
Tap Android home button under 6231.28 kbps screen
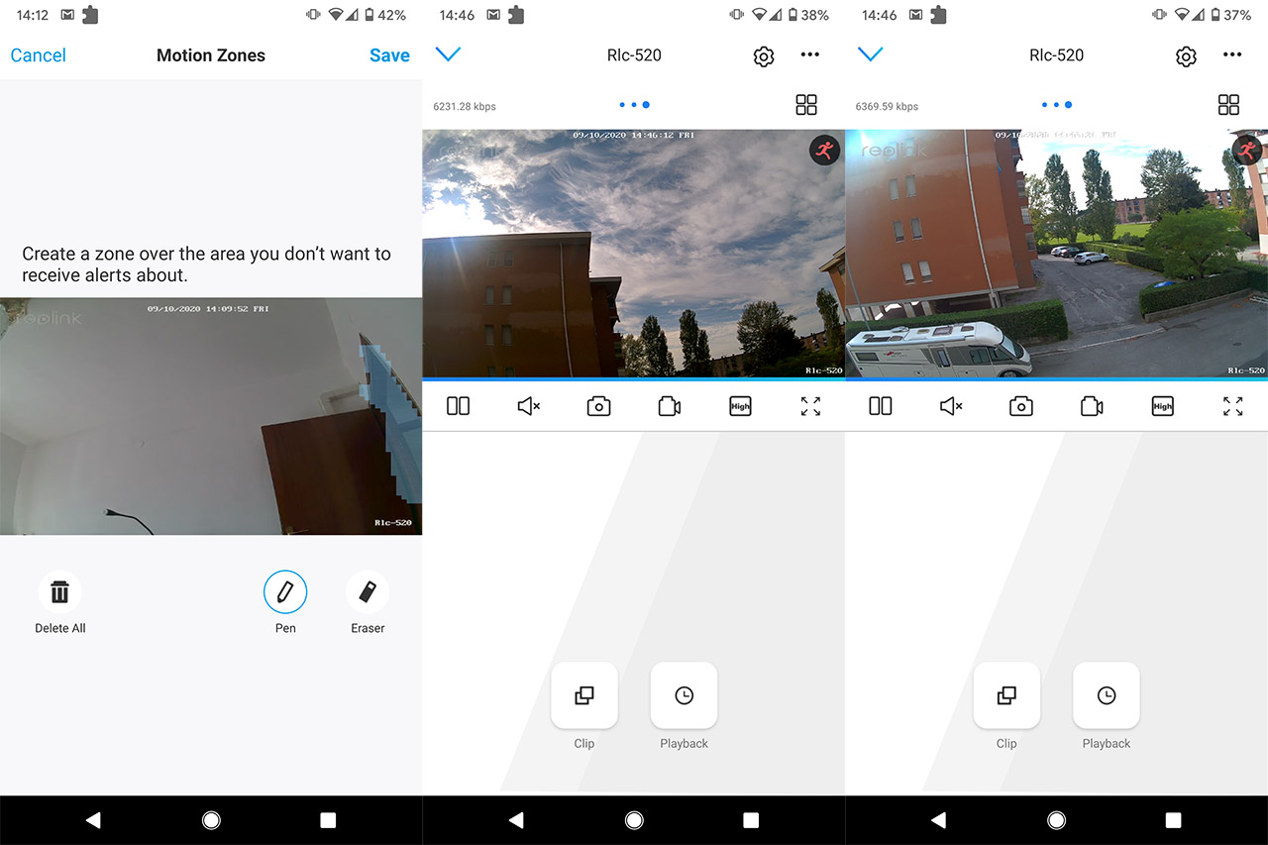click(x=634, y=820)
